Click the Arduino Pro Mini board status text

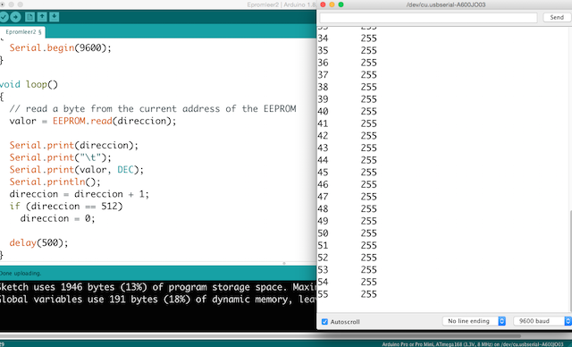[x=473, y=344]
